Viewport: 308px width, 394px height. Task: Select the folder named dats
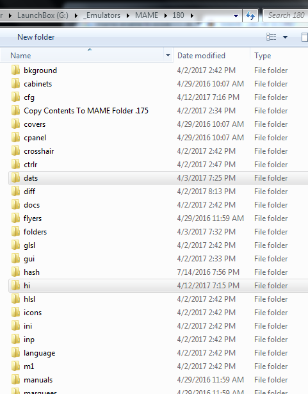pos(31,178)
